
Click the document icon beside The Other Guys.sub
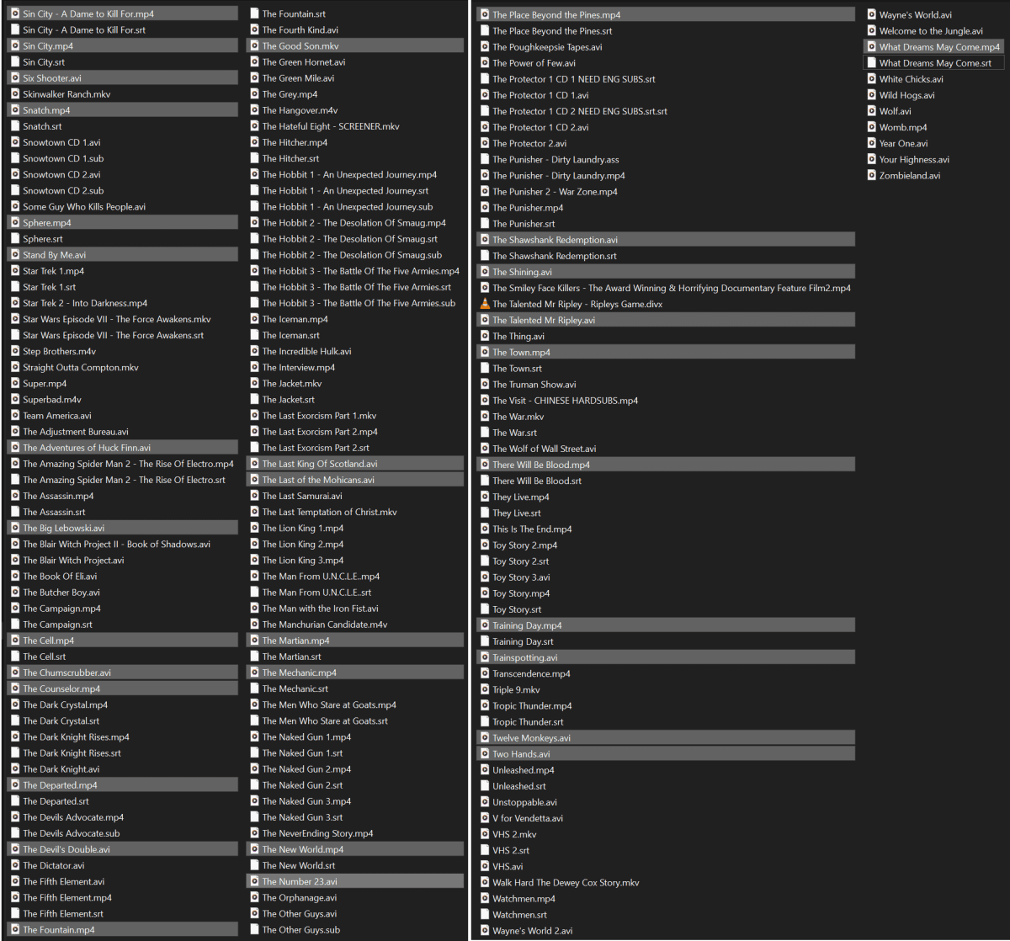tap(254, 929)
